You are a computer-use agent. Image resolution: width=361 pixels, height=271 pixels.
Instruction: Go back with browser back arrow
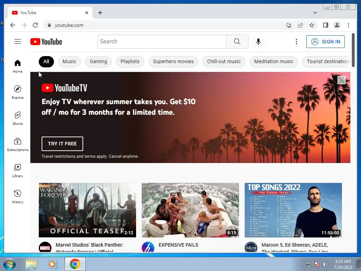pos(13,25)
